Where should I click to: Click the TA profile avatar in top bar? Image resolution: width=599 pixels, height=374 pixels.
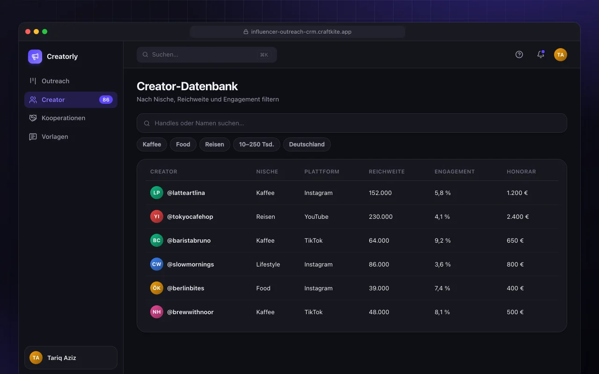tap(561, 55)
